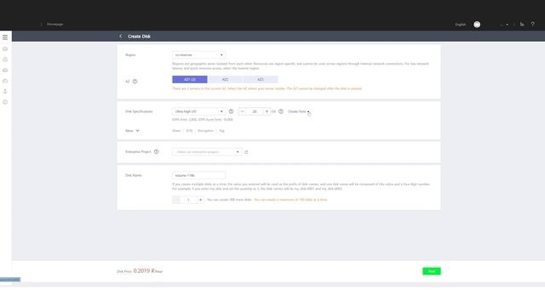
Task: Increase the disk size with the plus button
Action: (267, 111)
